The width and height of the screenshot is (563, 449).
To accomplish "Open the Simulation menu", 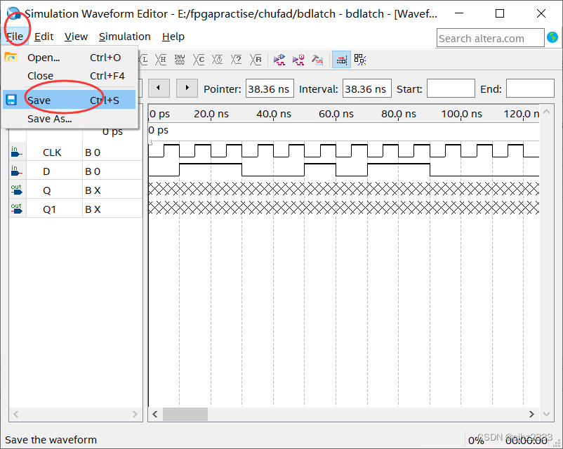I will pyautogui.click(x=124, y=37).
